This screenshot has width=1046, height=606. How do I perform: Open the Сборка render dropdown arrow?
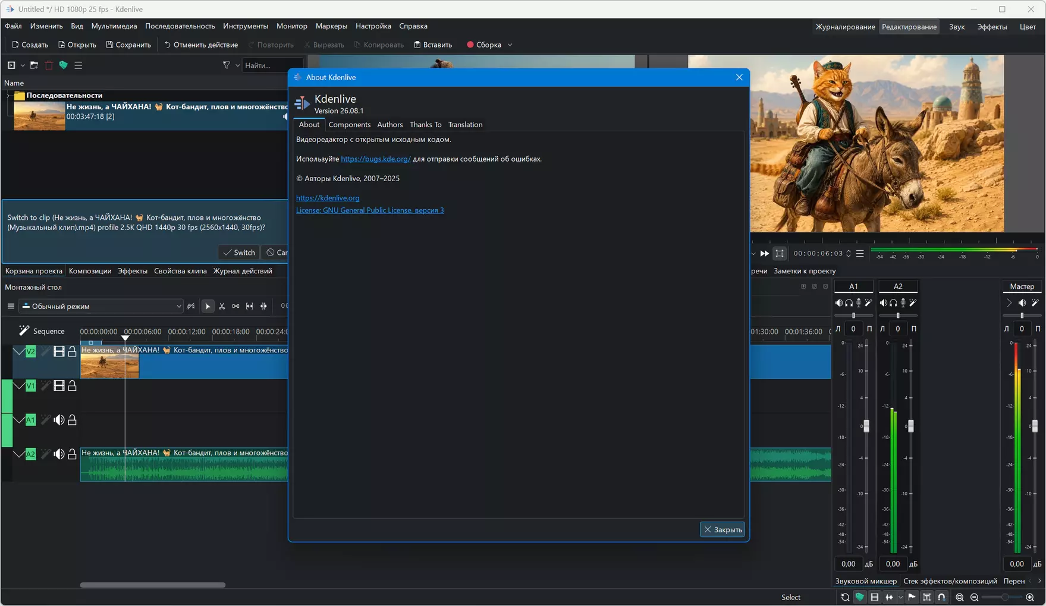coord(510,45)
